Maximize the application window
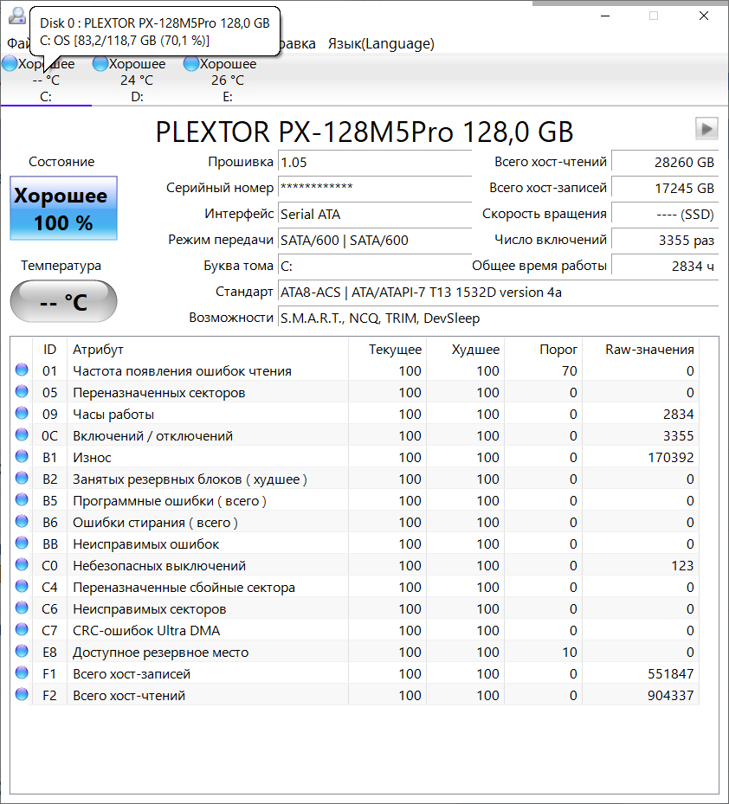The image size is (729, 804). 654,16
